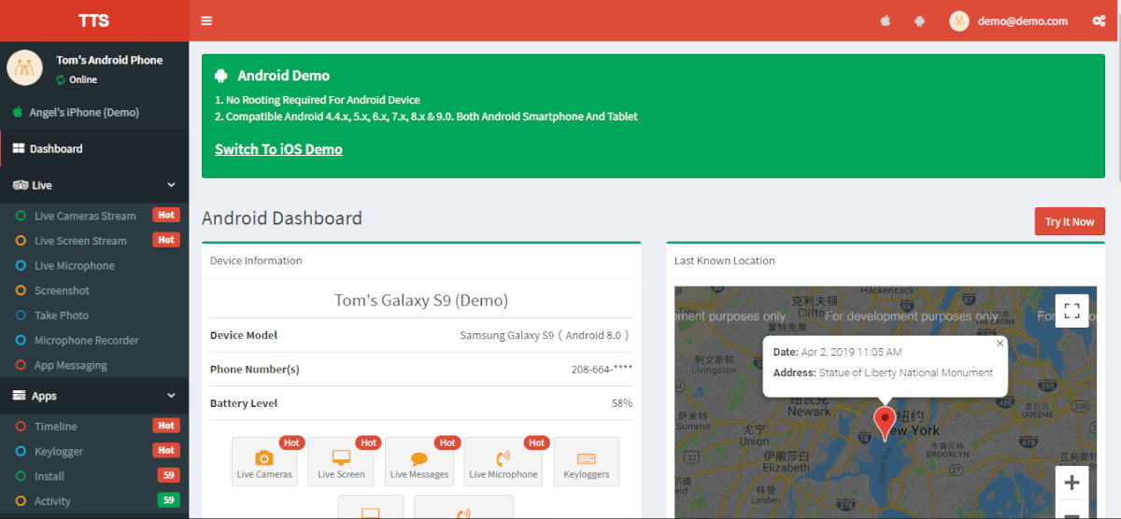Collapse the Live sidebar section
Image resolution: width=1121 pixels, height=519 pixels.
[x=94, y=185]
